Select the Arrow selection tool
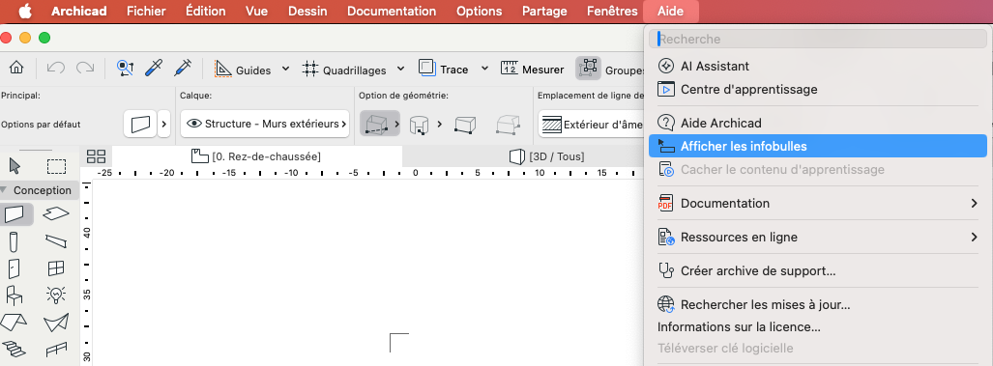 point(15,166)
